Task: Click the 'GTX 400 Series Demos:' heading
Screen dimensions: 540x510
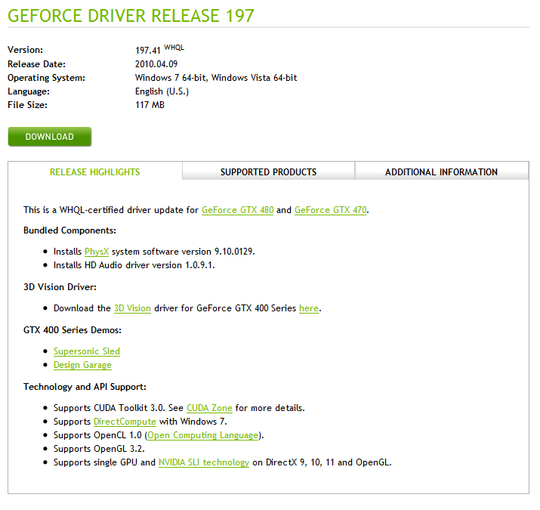Action: point(73,330)
